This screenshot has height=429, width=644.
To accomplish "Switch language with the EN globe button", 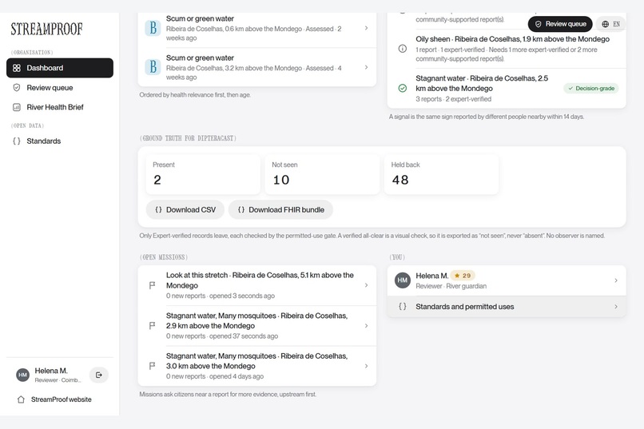I will pos(610,24).
